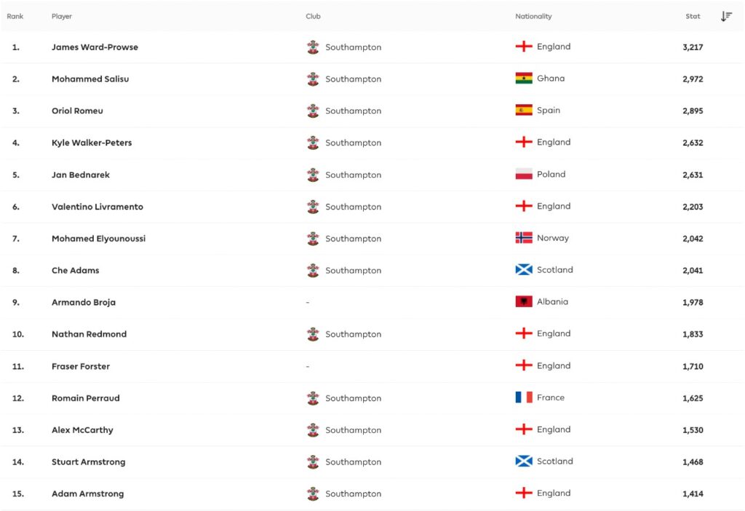The width and height of the screenshot is (745, 511).
Task: Sort by the Stat column header
Action: (x=692, y=16)
